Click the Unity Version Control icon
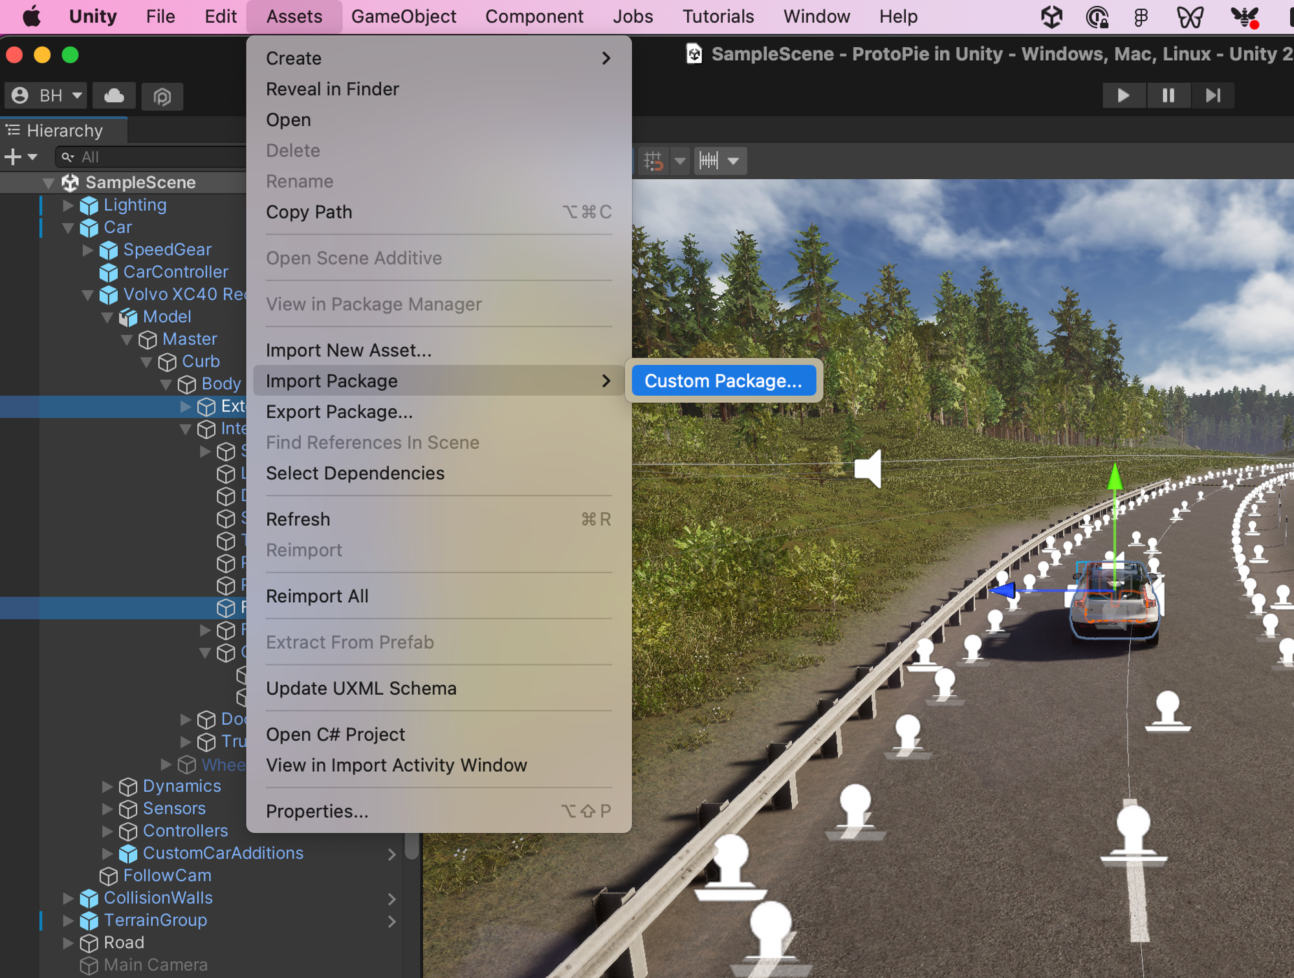This screenshot has height=978, width=1294. 162,96
